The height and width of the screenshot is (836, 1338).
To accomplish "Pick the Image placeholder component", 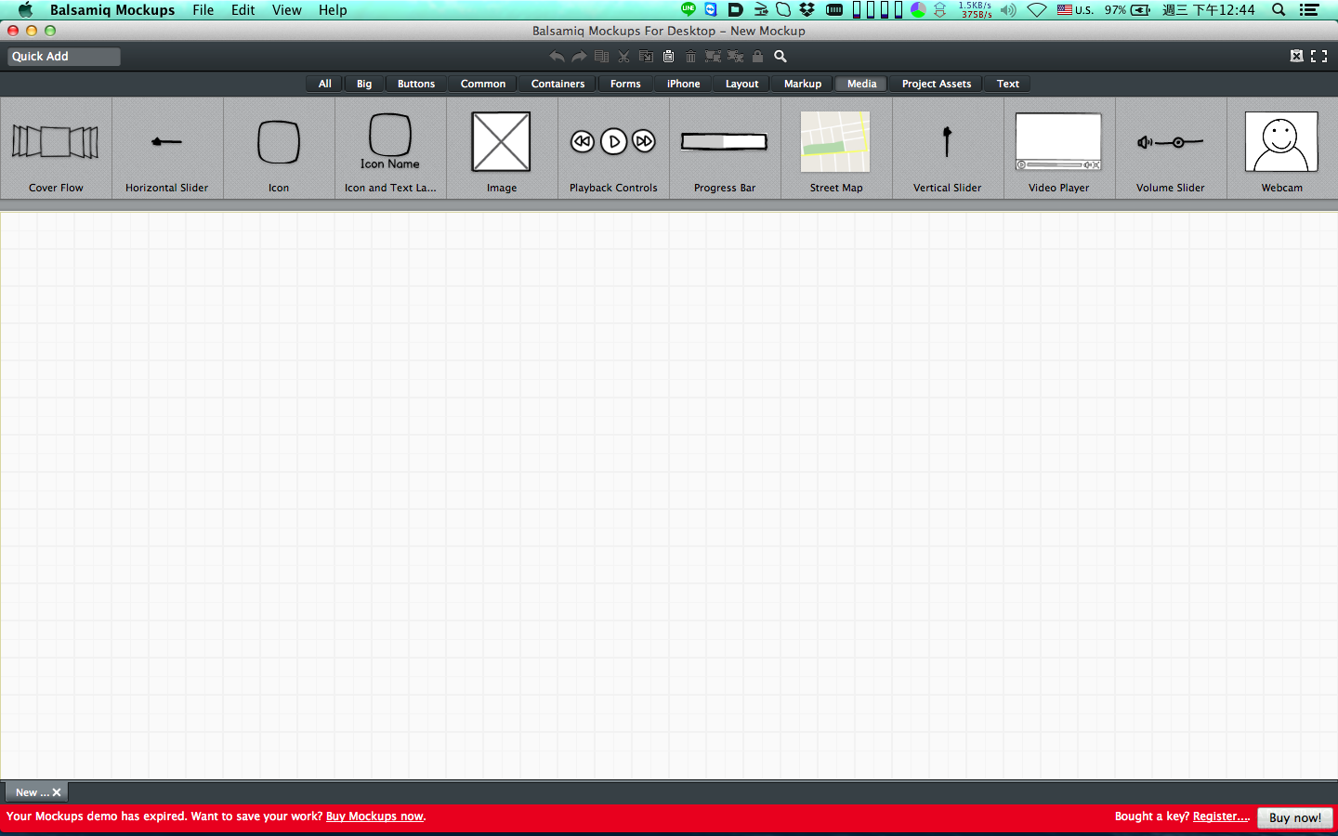I will [502, 149].
